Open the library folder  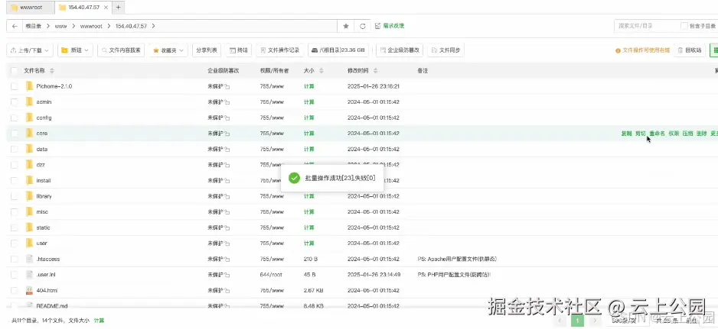pyautogui.click(x=44, y=196)
